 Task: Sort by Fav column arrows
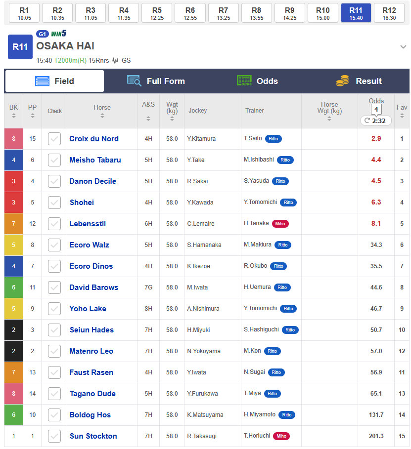pyautogui.click(x=402, y=116)
